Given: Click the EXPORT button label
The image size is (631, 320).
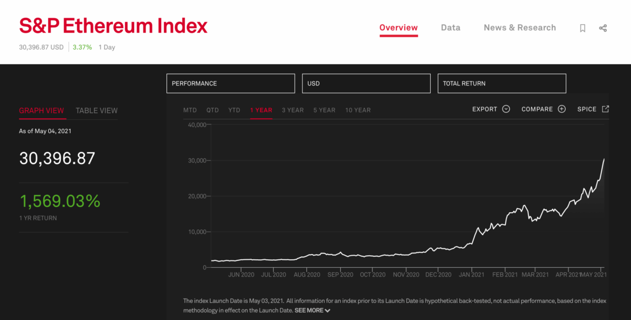Looking at the screenshot, I should pyautogui.click(x=485, y=109).
